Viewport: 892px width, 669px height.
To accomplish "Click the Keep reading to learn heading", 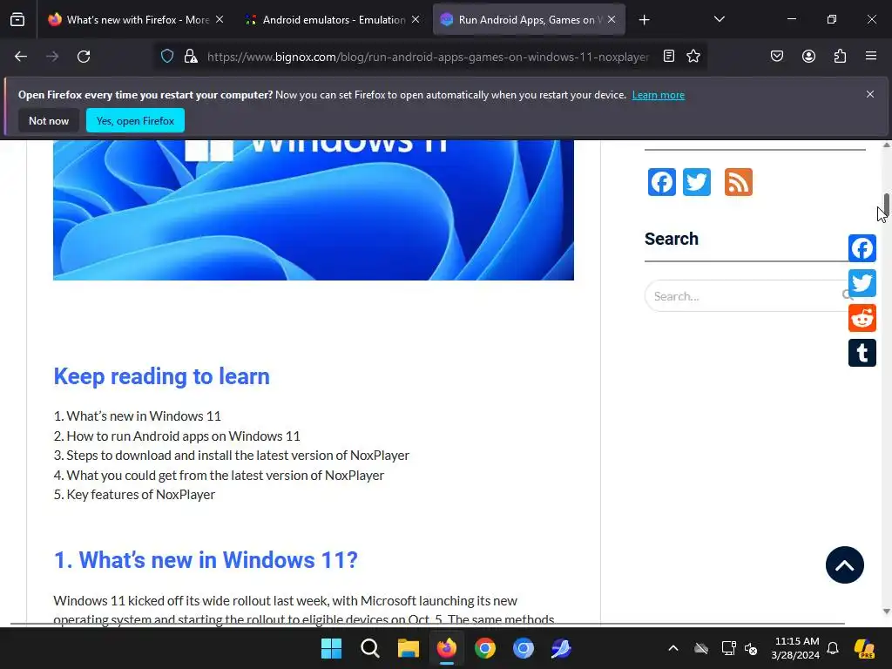I will tap(161, 376).
